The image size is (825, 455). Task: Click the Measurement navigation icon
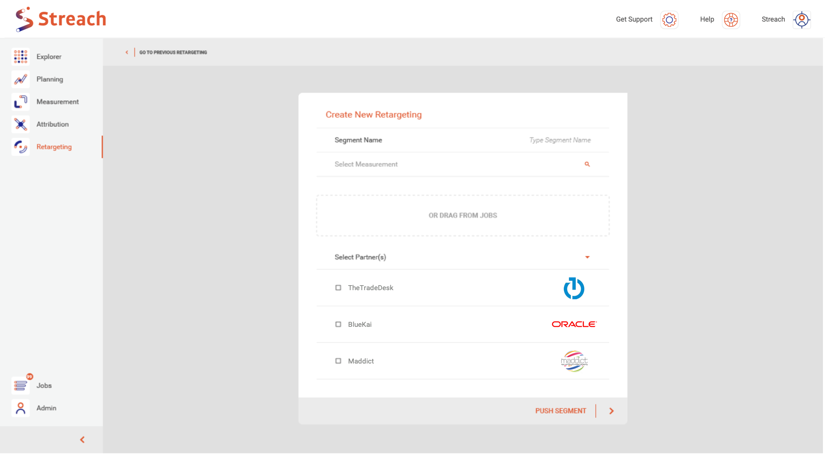tap(20, 101)
